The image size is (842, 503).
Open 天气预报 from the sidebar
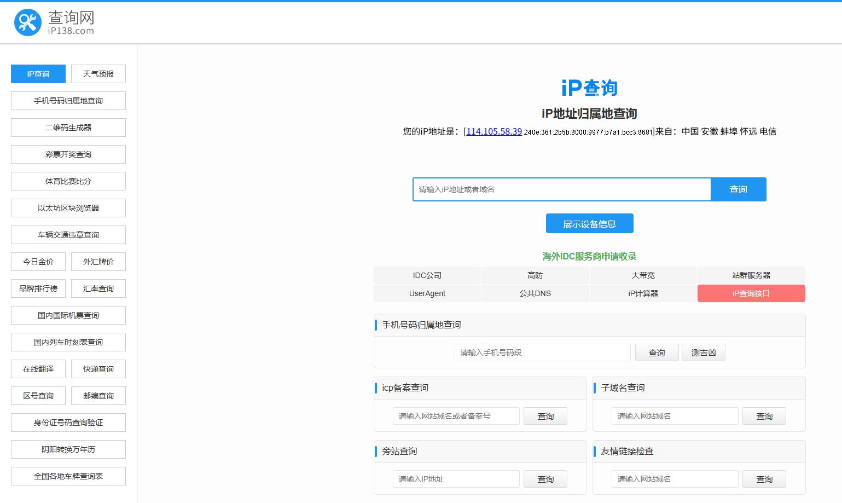98,74
